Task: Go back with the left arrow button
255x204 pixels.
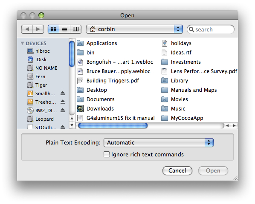Action: point(27,29)
